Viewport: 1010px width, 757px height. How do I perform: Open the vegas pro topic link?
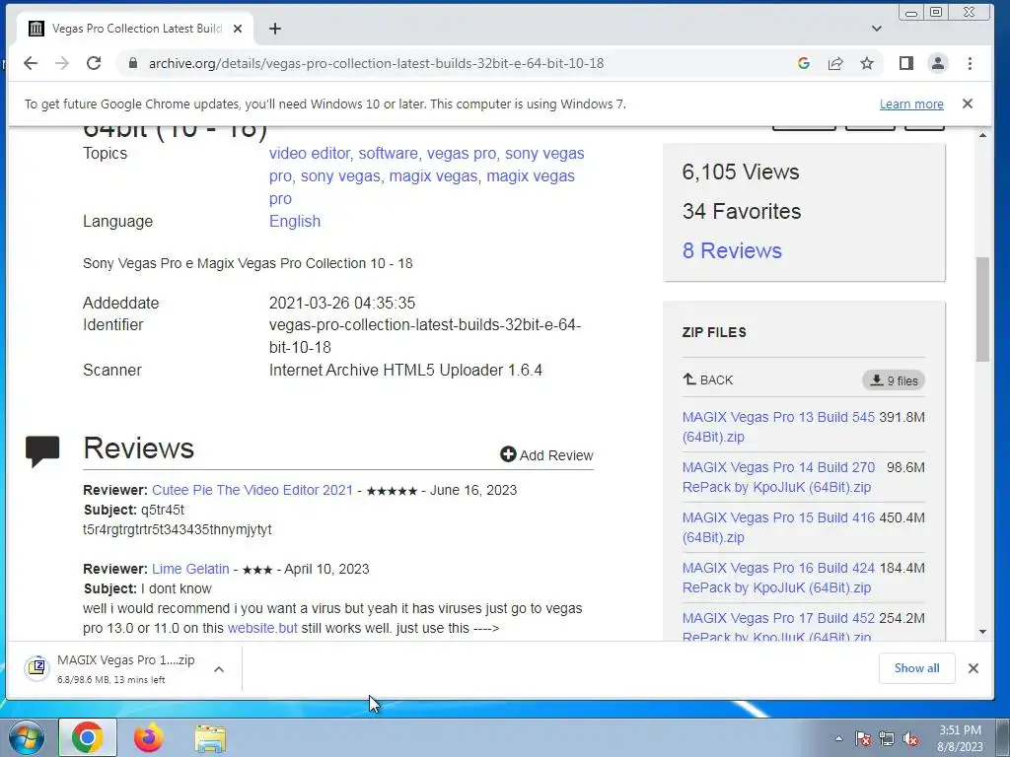(x=462, y=153)
